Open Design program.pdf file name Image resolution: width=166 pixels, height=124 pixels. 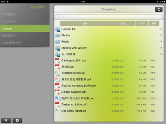tap(73, 92)
